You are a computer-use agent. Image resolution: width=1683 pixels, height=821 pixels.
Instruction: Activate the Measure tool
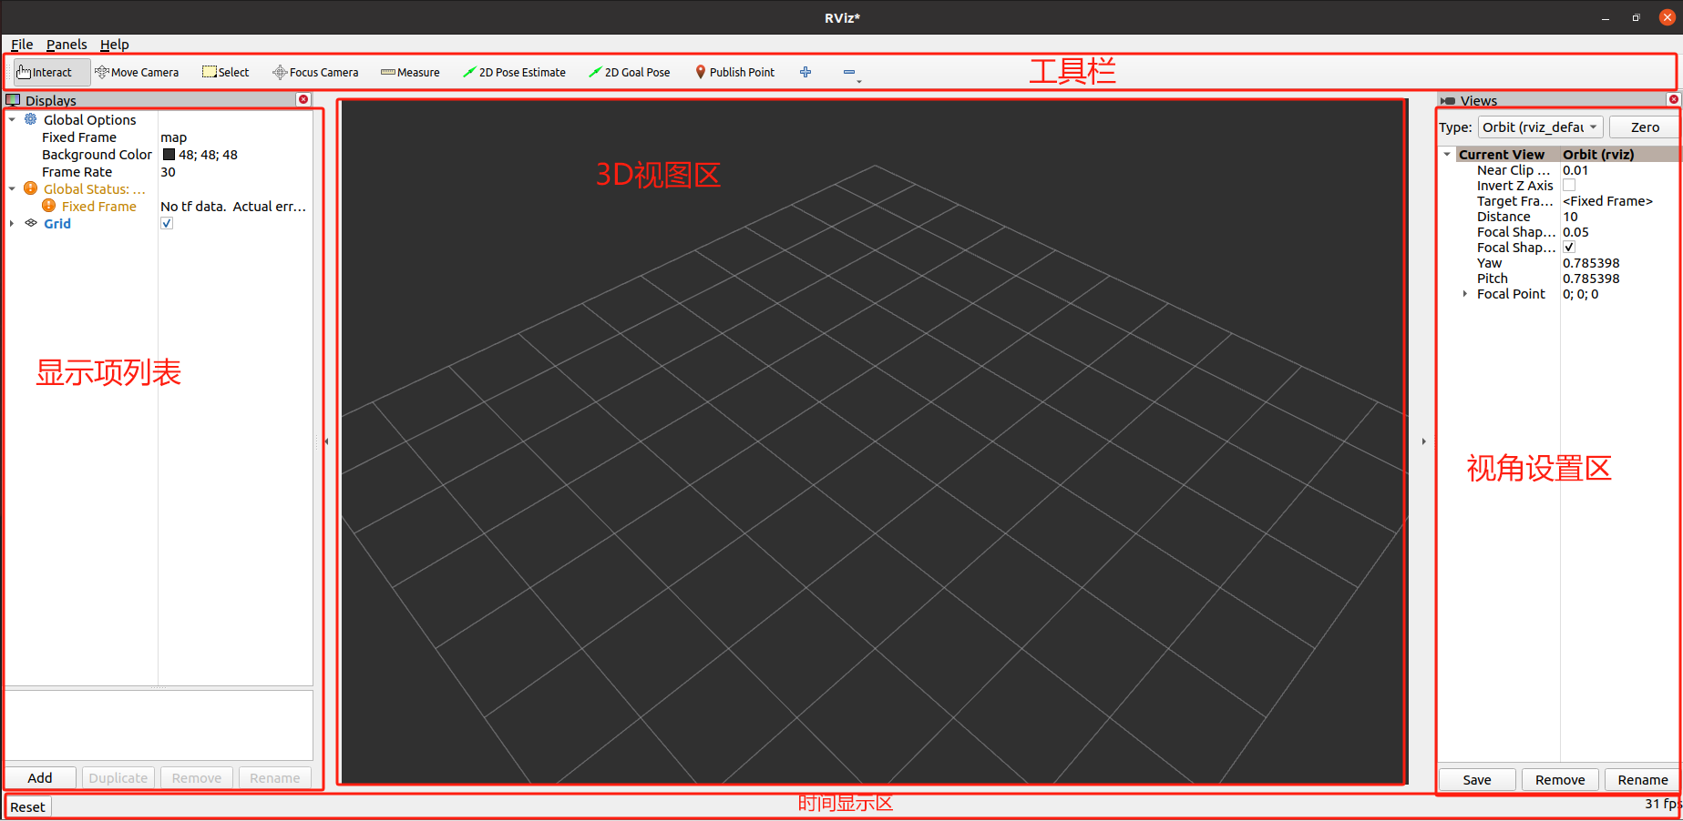point(410,72)
